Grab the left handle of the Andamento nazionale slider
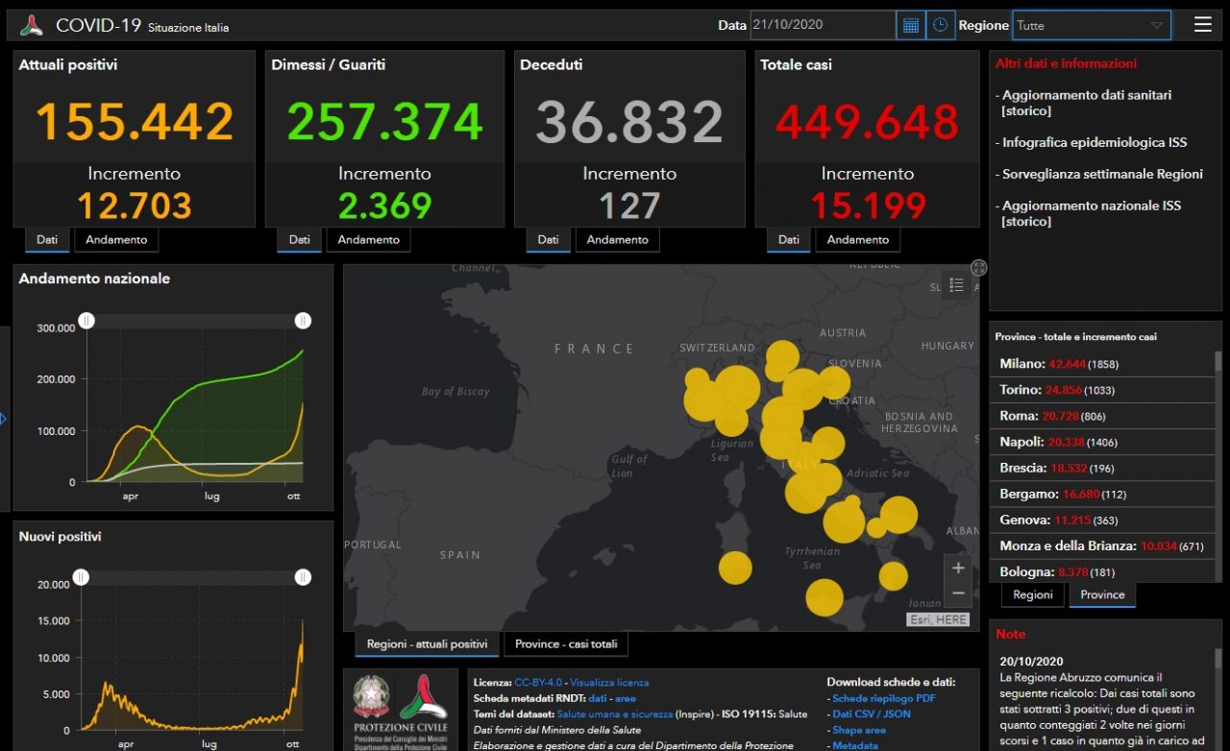The image size is (1230, 751). coord(86,321)
